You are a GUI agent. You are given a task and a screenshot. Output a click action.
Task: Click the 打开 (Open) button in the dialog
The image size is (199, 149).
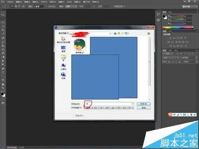[144, 104]
